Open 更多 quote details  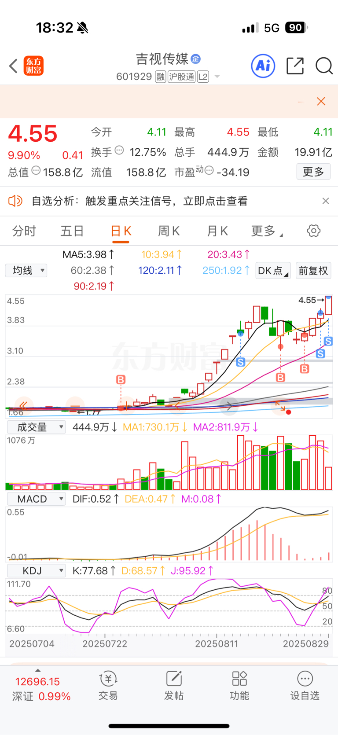click(313, 171)
